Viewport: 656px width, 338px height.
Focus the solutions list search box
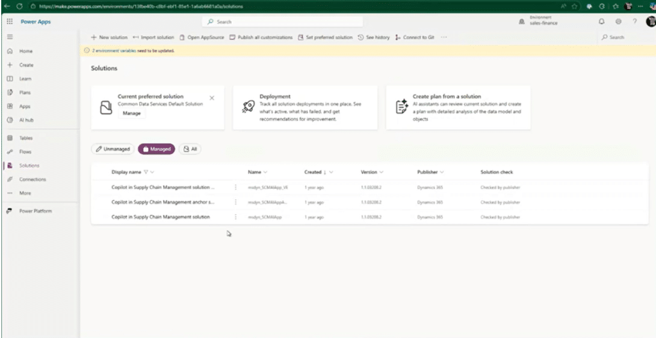pyautogui.click(x=625, y=37)
